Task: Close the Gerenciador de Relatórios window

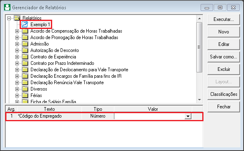Action: (x=233, y=8)
